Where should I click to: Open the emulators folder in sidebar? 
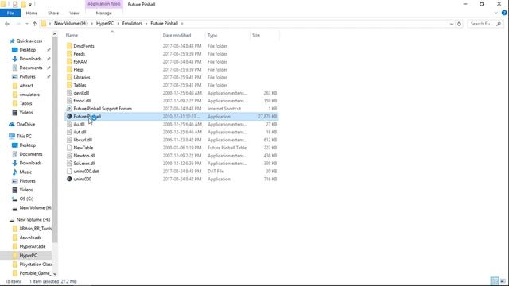[x=29, y=95]
